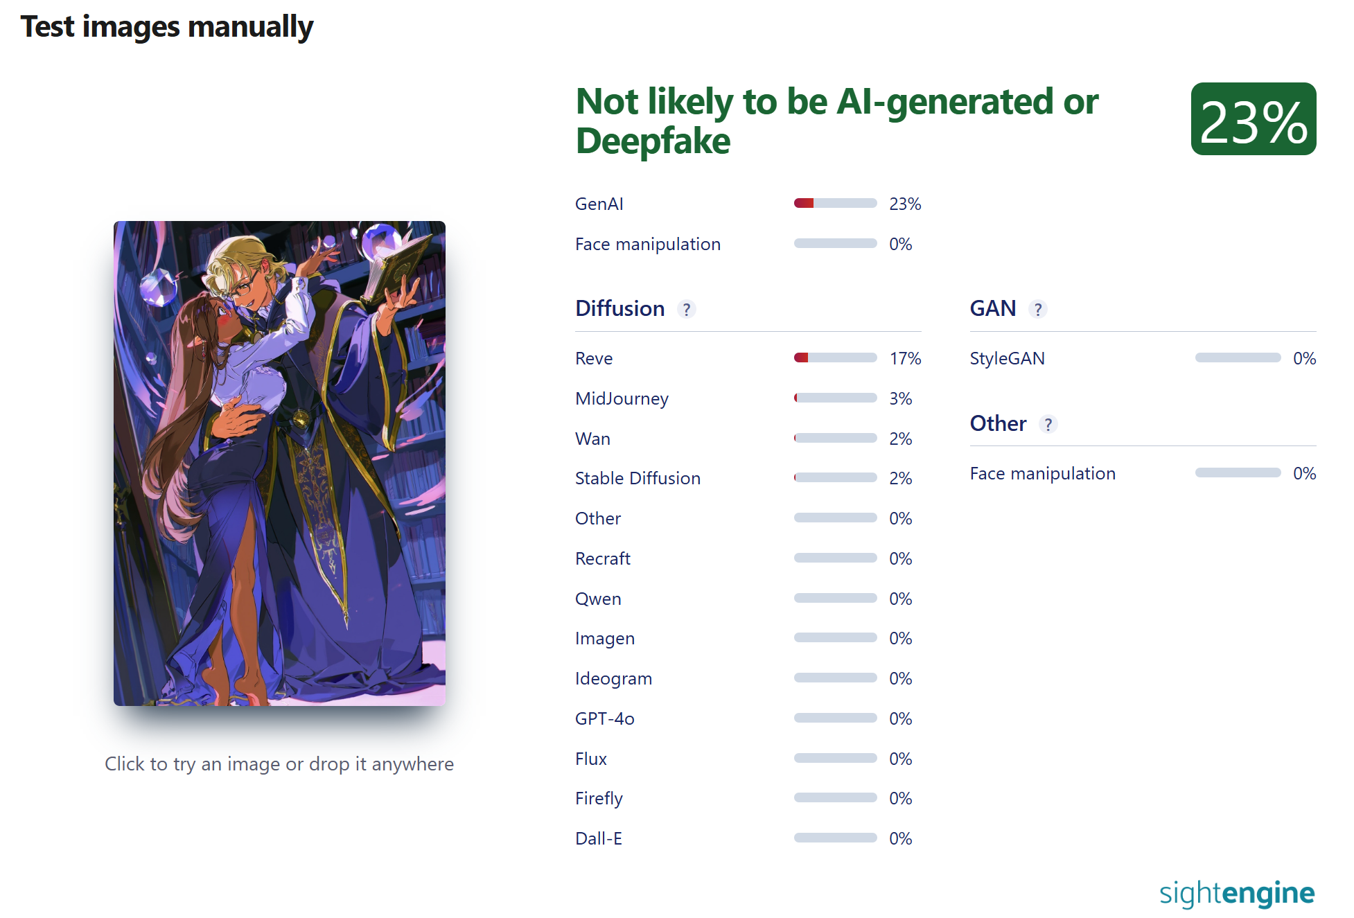Viewport: 1354px width, 918px height.
Task: Open the help icon beside Other heading
Action: coord(1048,424)
